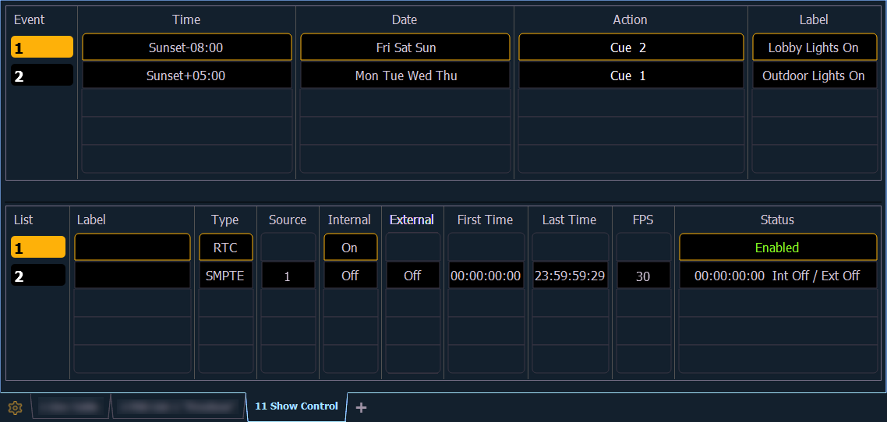Open the RTC type selector

tap(225, 248)
